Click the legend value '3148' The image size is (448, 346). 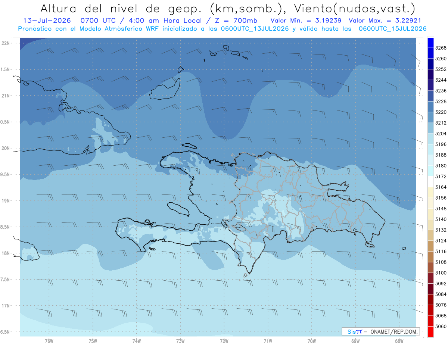click(441, 208)
